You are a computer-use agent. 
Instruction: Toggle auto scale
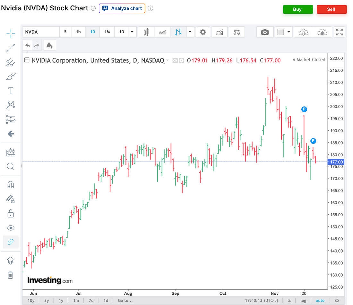320,300
